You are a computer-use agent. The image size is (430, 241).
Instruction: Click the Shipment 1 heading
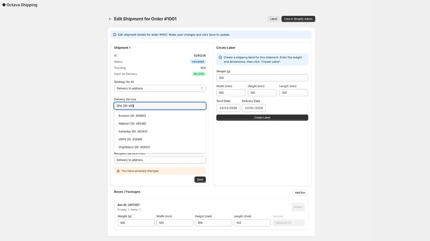pyautogui.click(x=123, y=48)
